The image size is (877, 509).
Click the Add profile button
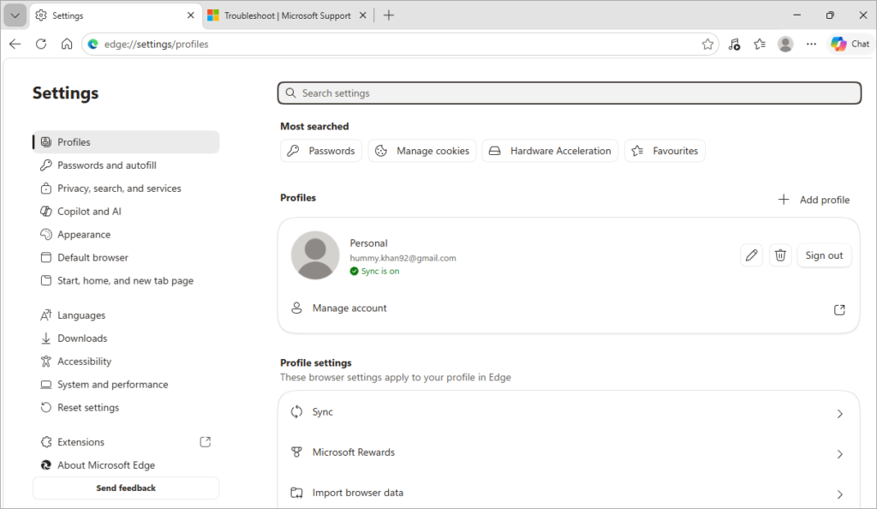[x=814, y=200]
